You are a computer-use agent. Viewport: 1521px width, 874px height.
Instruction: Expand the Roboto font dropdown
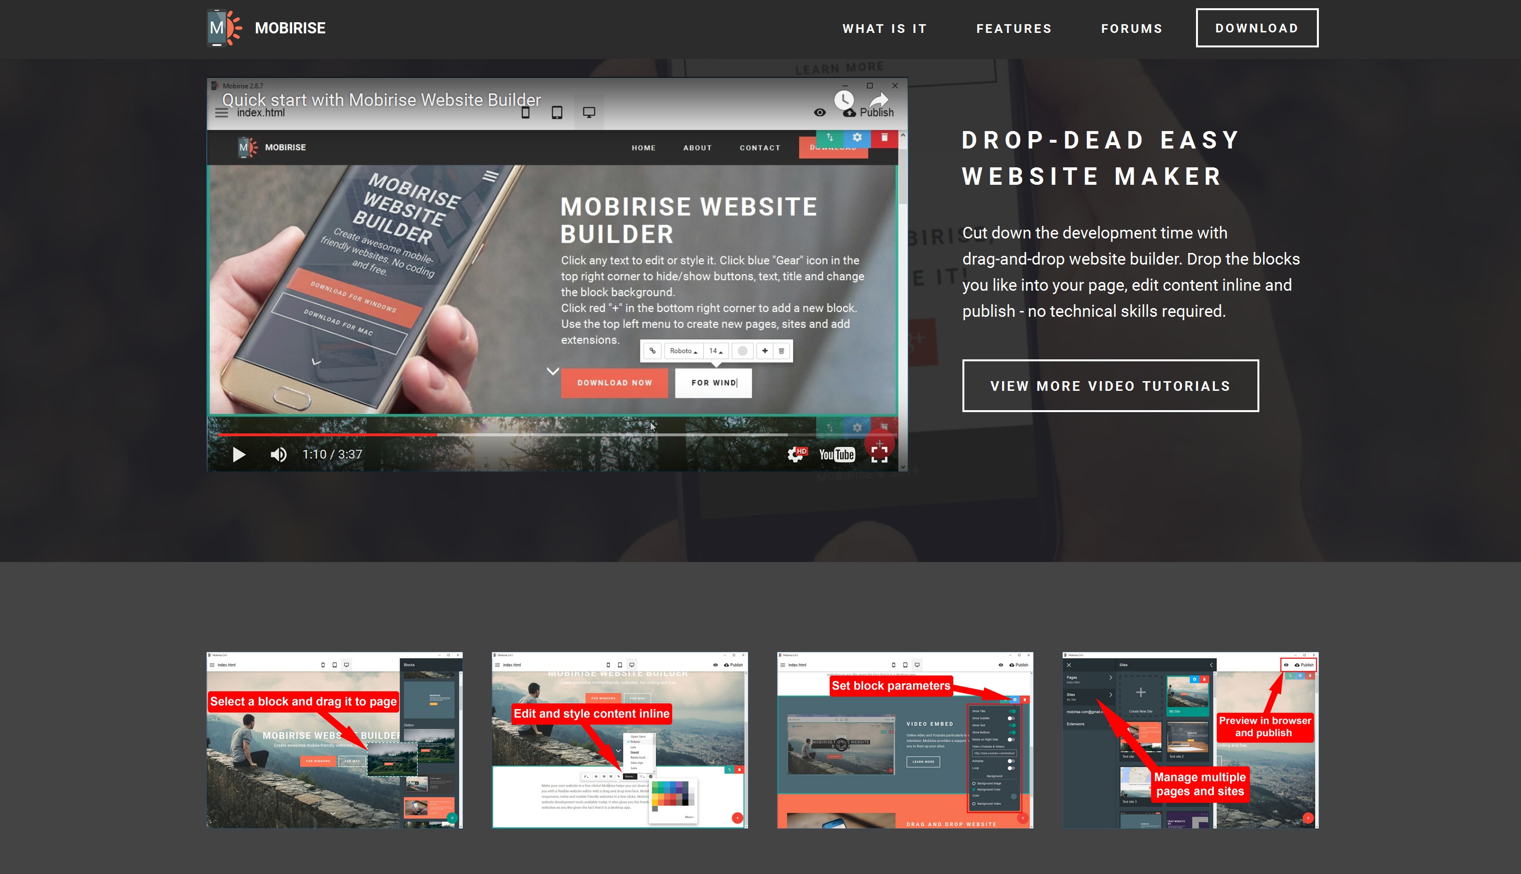[684, 350]
